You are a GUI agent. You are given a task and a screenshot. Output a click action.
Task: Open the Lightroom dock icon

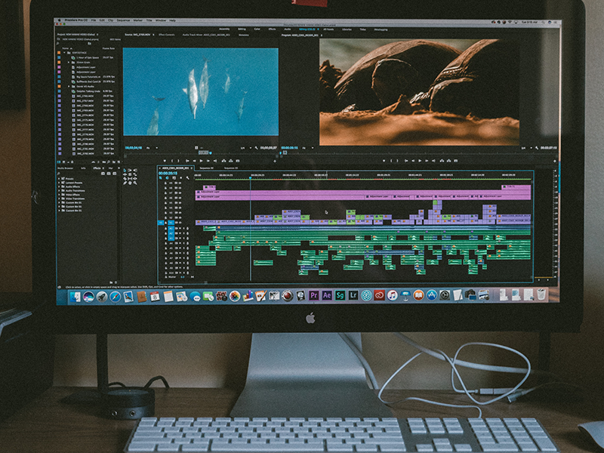pos(353,295)
